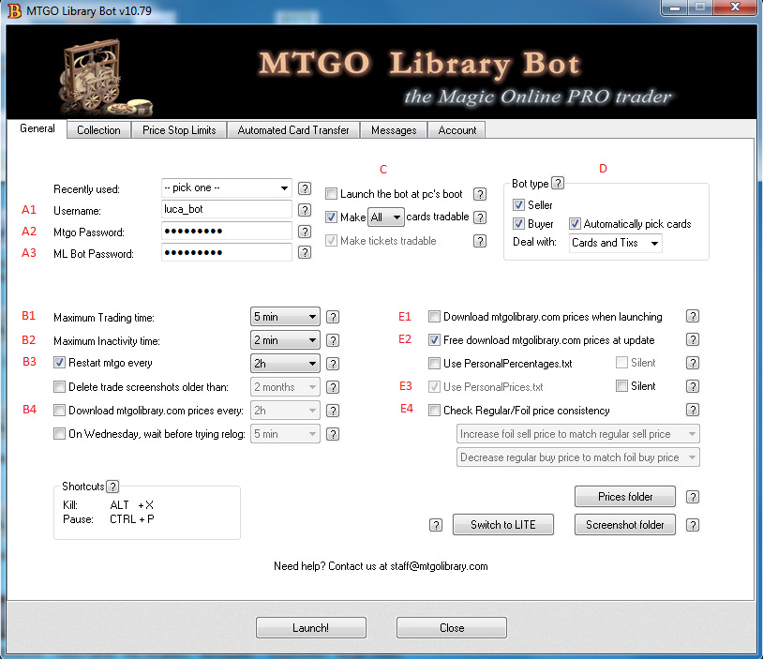Click the help icon next to Username

(x=305, y=210)
